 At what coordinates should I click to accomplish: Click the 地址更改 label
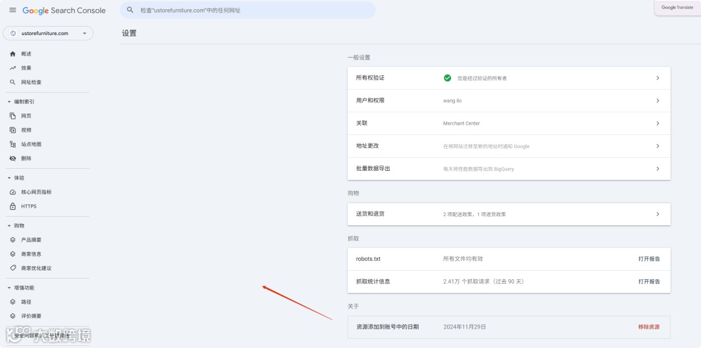pyautogui.click(x=367, y=146)
